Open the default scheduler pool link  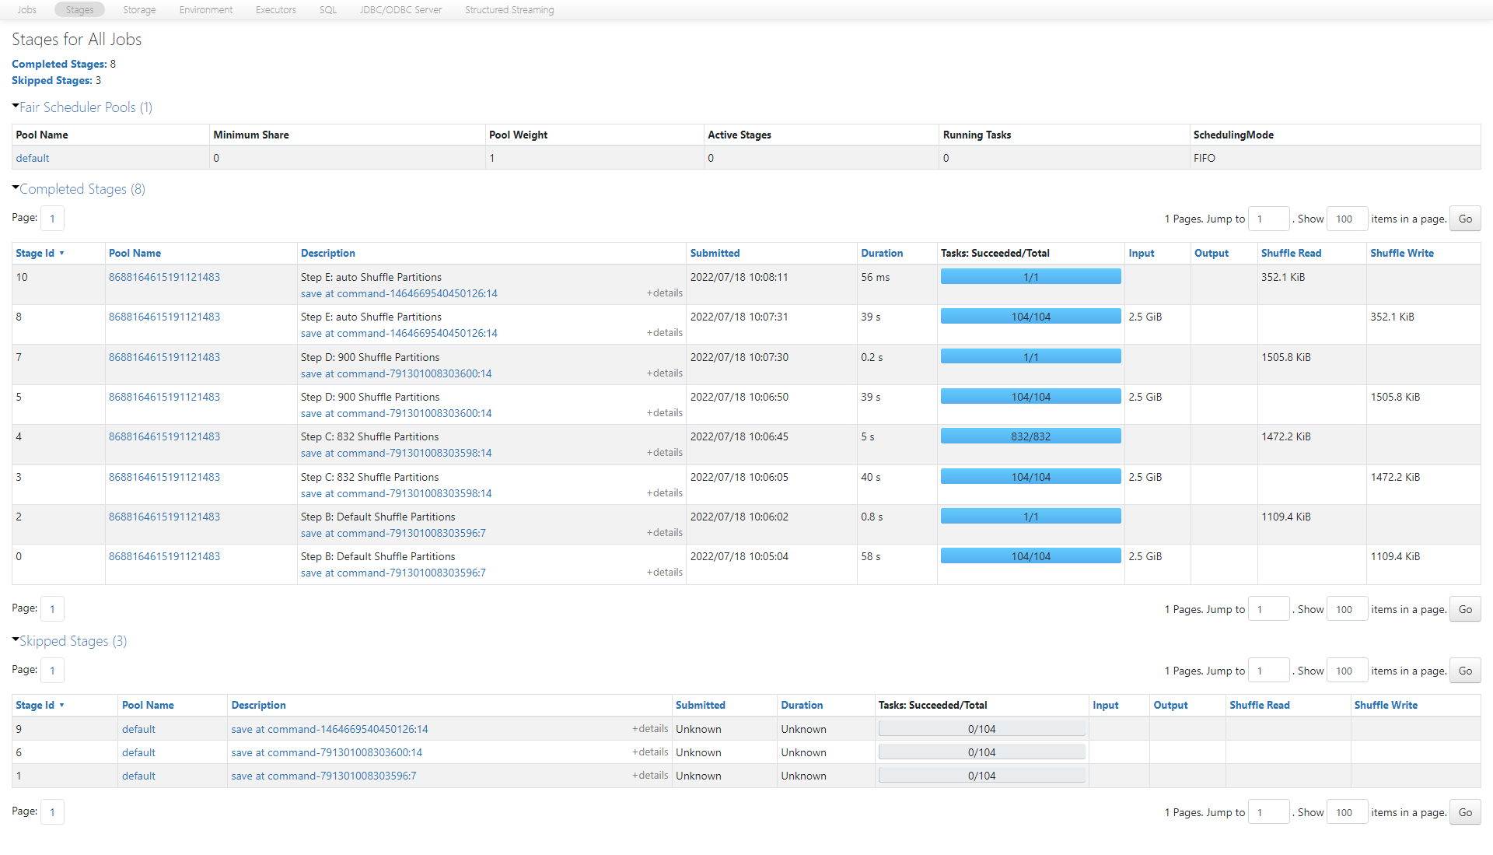pyautogui.click(x=33, y=158)
